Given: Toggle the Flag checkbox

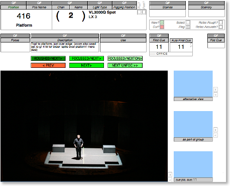Looking at the screenshot, I should 188,27.
